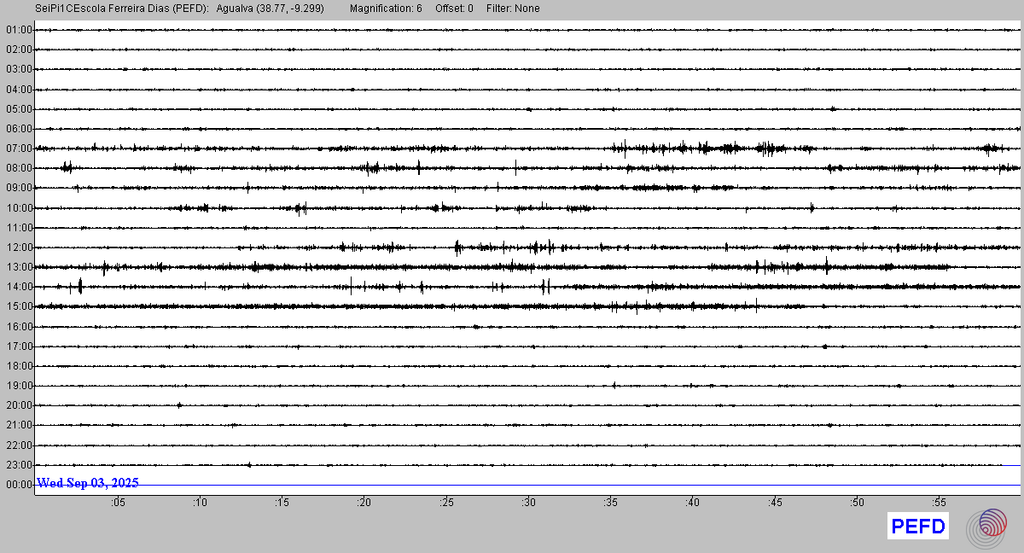Click the Filter: None header text
This screenshot has height=553, width=1024.
[x=513, y=9]
